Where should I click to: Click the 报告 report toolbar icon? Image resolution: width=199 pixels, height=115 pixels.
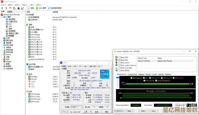tap(28, 8)
